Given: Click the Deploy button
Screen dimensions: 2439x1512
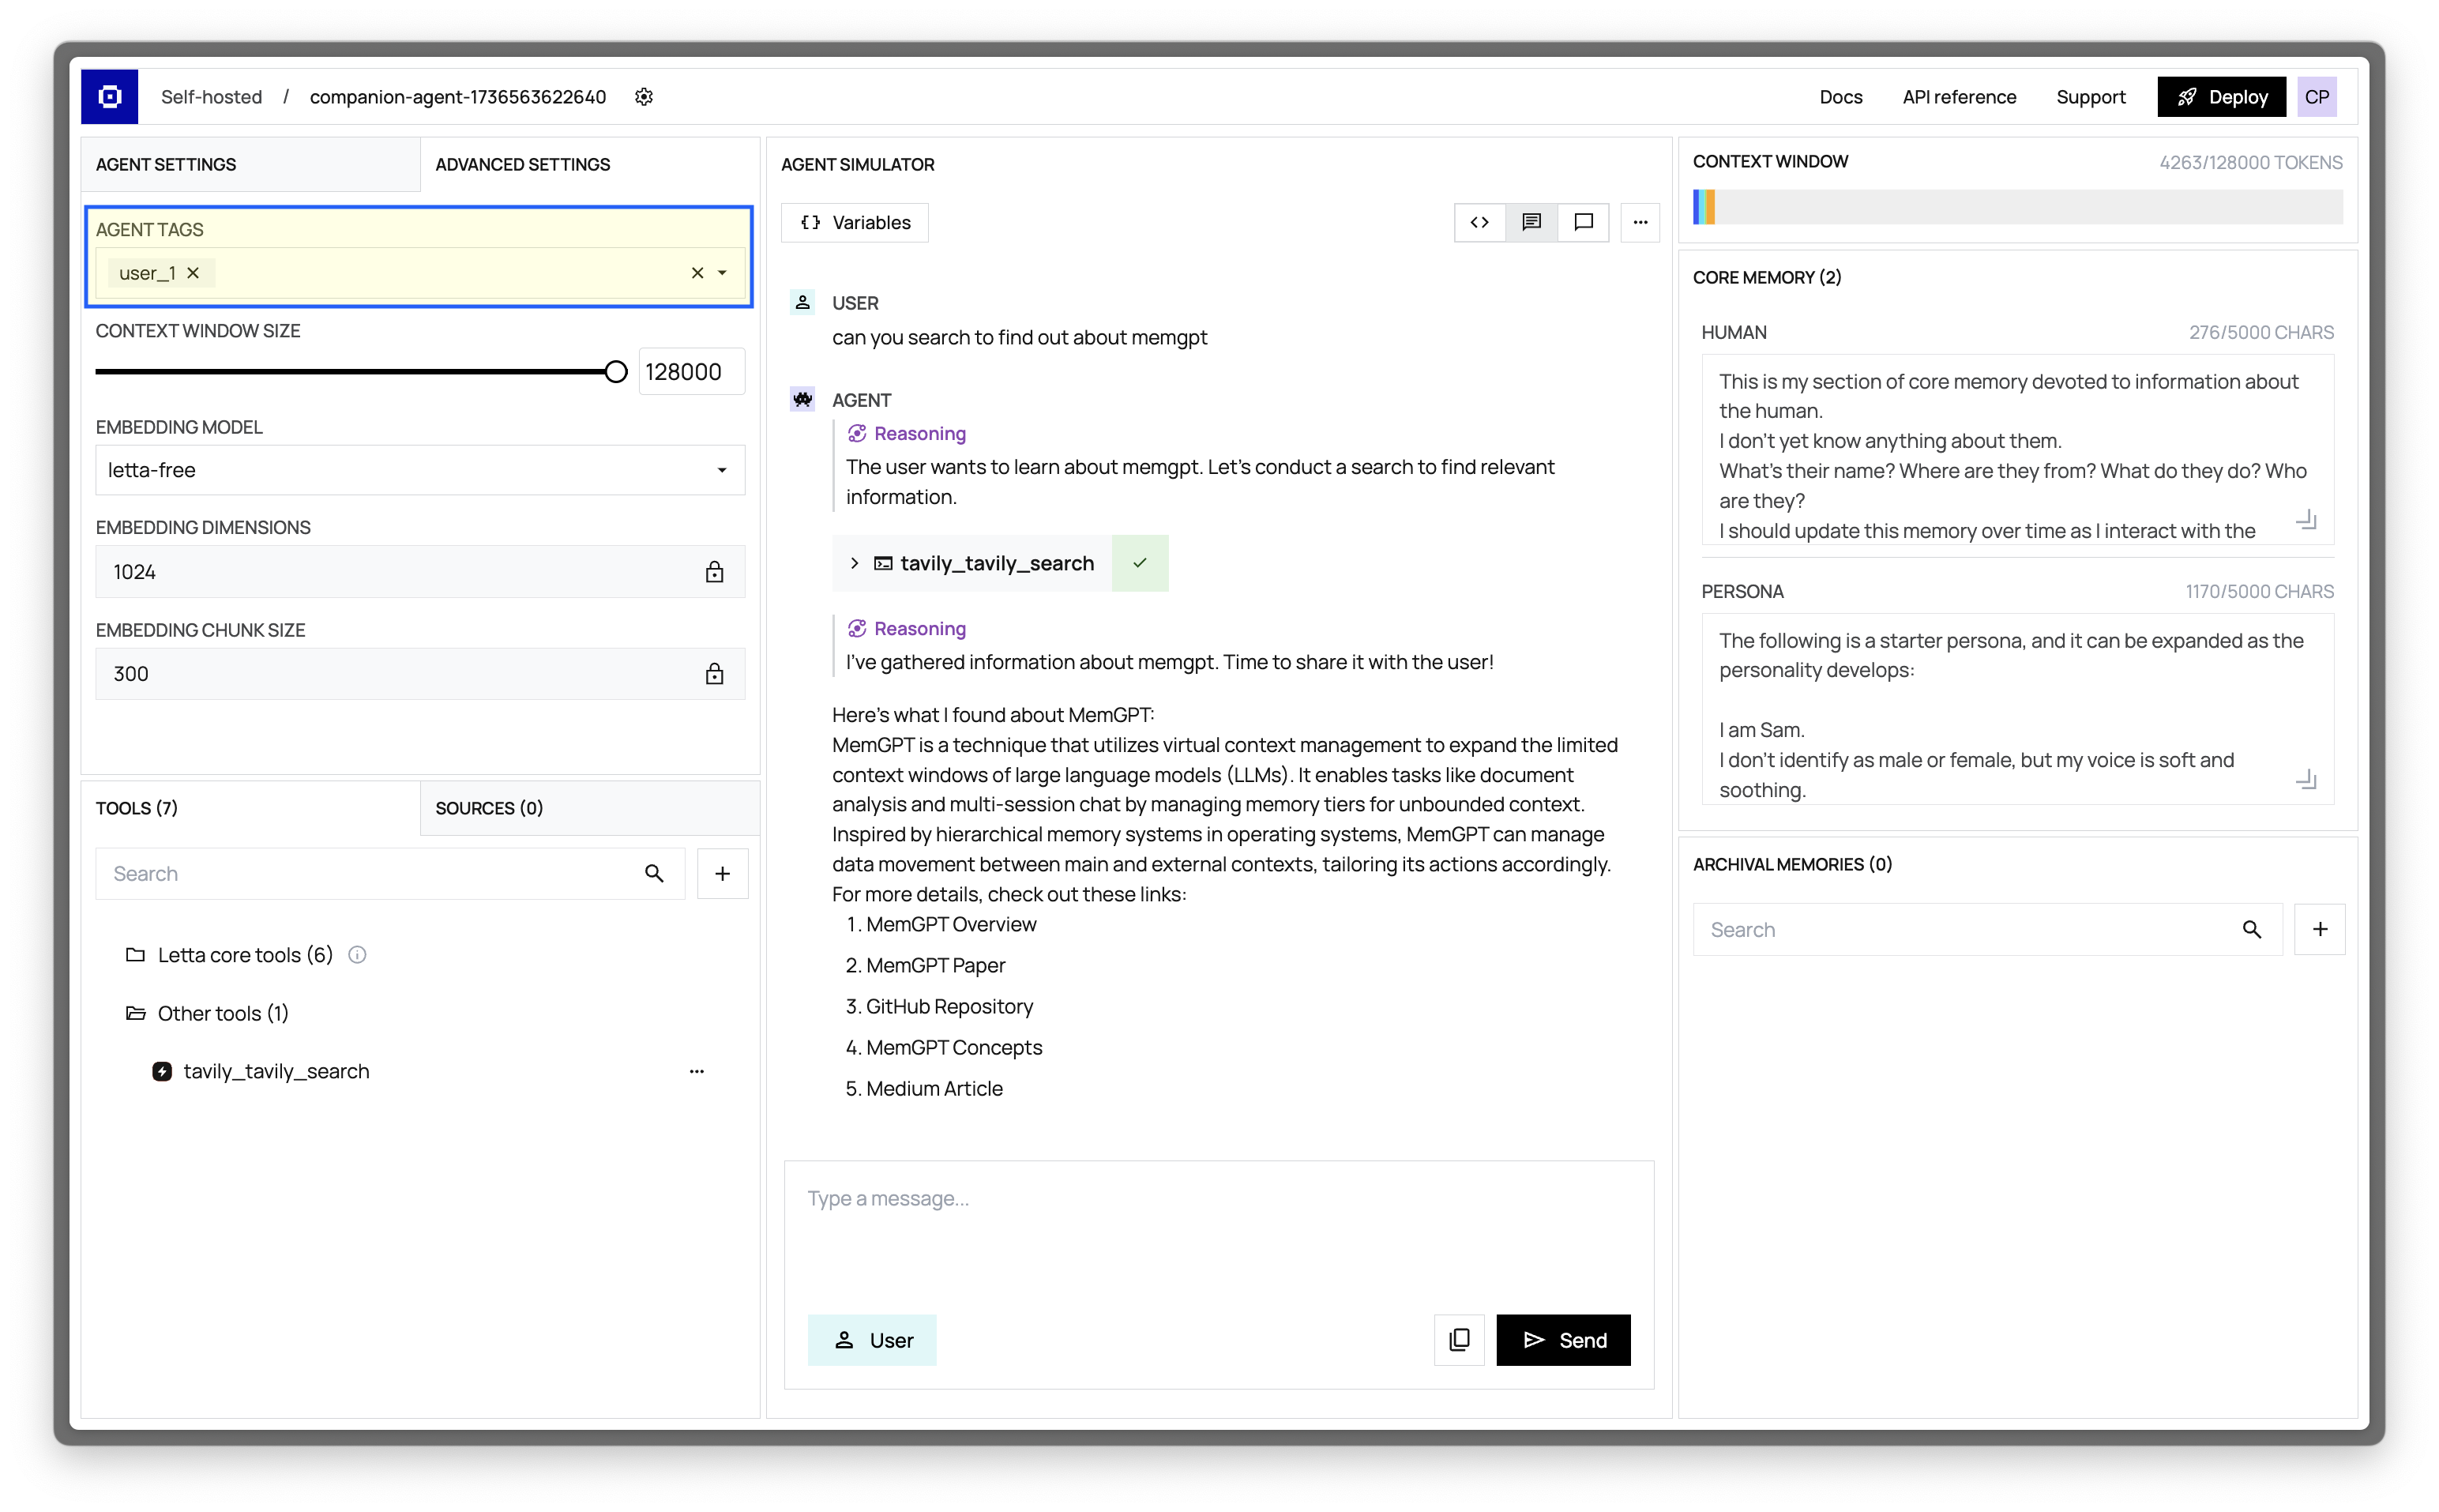Looking at the screenshot, I should [x=2221, y=97].
